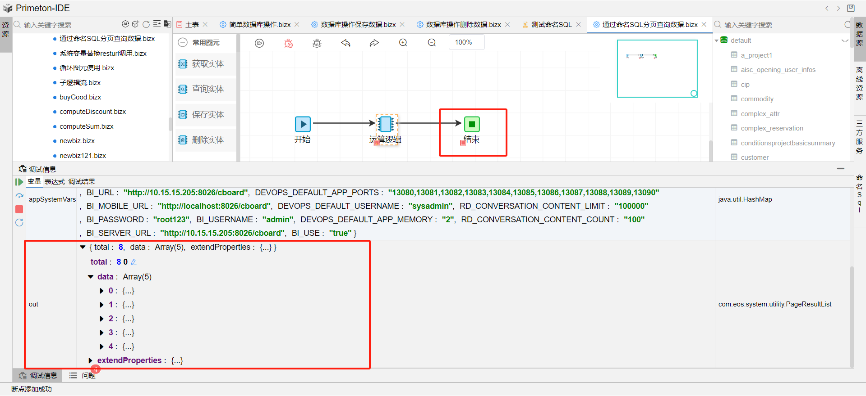Open buyGood.bizx in the resource list
This screenshot has height=396, width=866.
(x=80, y=97)
